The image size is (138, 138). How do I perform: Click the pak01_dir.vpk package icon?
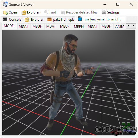coord(49,20)
